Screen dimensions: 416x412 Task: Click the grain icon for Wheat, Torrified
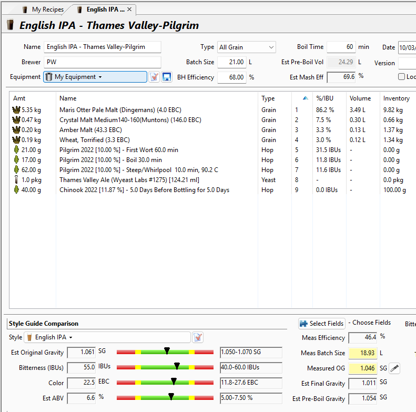tap(16, 139)
